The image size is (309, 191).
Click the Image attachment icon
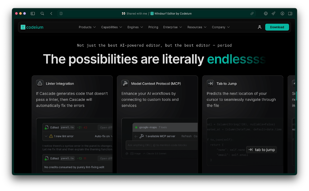click(132, 154)
